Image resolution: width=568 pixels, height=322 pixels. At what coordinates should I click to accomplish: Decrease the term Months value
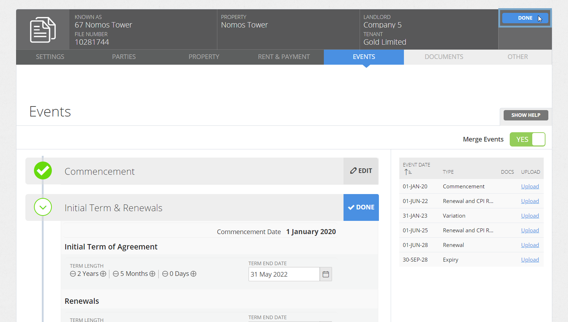(116, 274)
